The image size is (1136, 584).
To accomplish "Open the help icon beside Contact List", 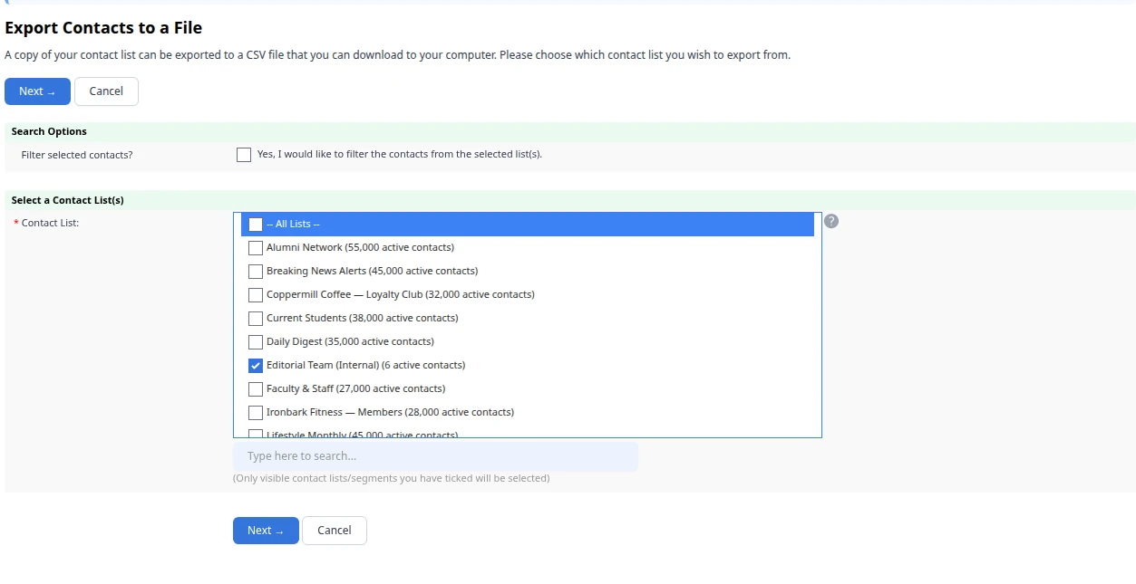I will [x=831, y=221].
